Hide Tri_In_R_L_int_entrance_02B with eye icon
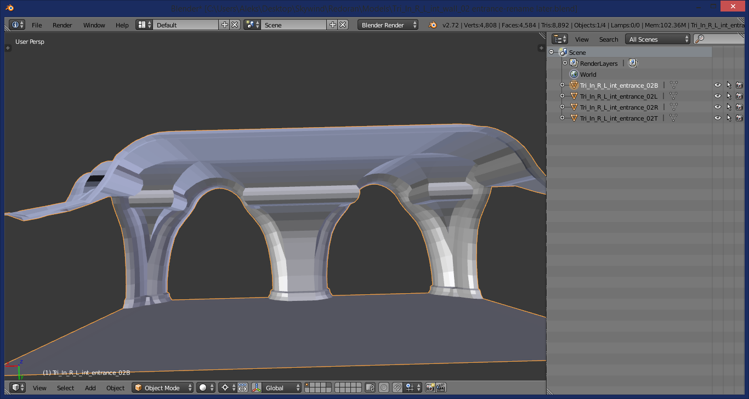749x399 pixels. [x=717, y=85]
